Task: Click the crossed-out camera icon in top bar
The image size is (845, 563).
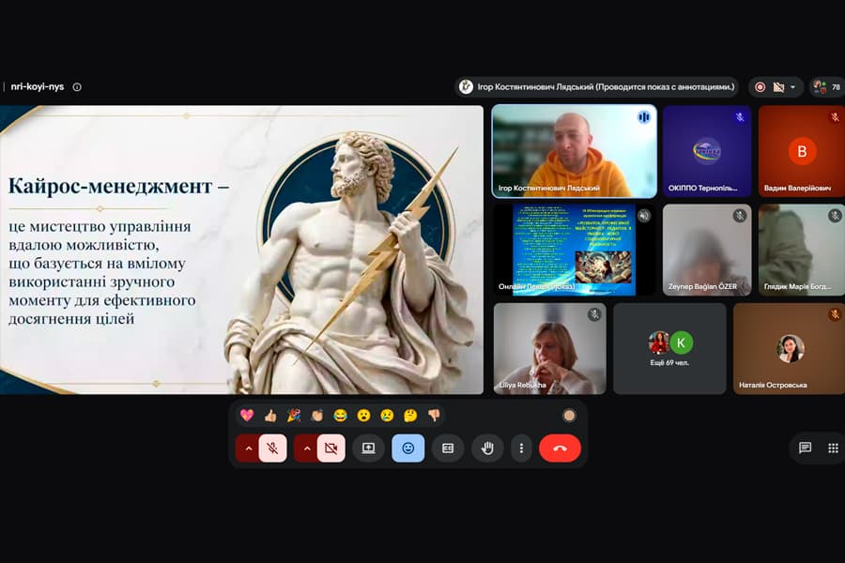Action: 778,86
